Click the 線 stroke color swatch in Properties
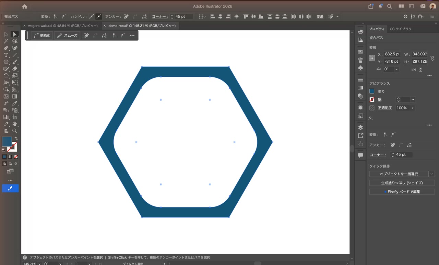The height and width of the screenshot is (265, 439). pyautogui.click(x=372, y=100)
